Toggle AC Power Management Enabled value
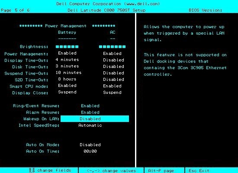Image resolution: width=238 pixels, height=173 pixels. coord(112,54)
